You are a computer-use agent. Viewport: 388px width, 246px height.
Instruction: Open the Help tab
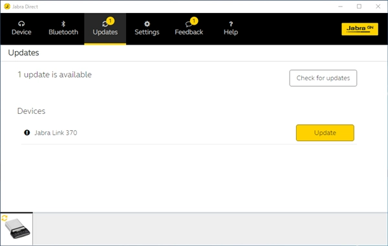pyautogui.click(x=231, y=28)
